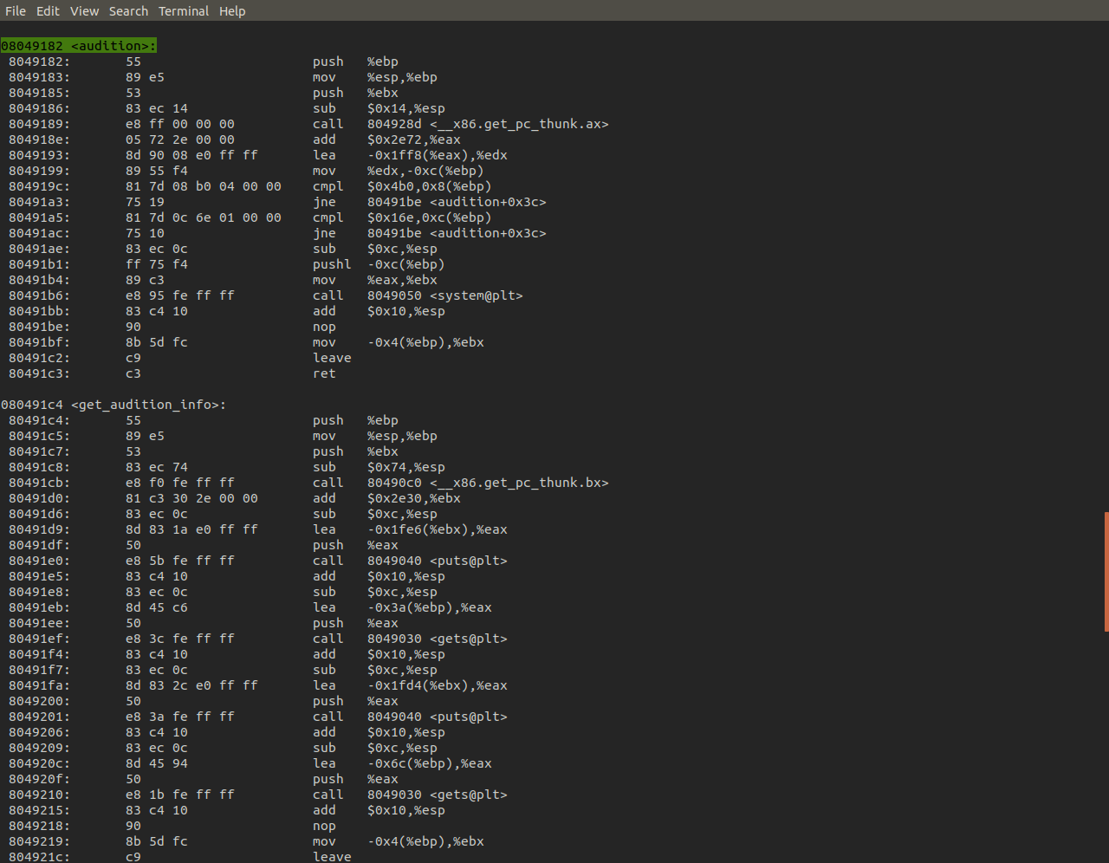Viewport: 1109px width, 863px height.
Task: Click the cmpl $0x4b0,0x8(%ebp) operand
Action: pos(429,186)
